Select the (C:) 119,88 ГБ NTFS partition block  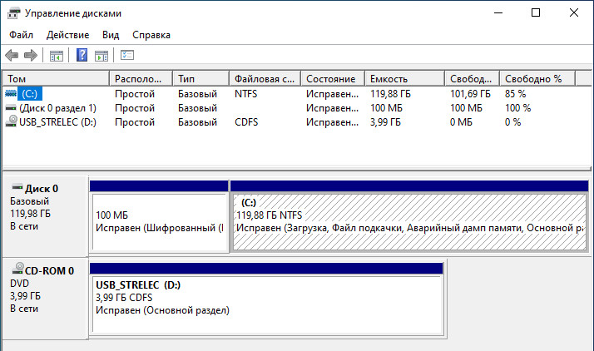[x=409, y=222]
